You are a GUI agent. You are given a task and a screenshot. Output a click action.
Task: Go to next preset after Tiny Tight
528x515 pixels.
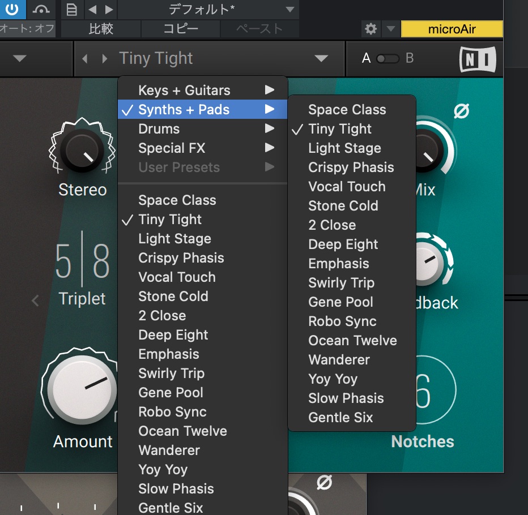[104, 59]
